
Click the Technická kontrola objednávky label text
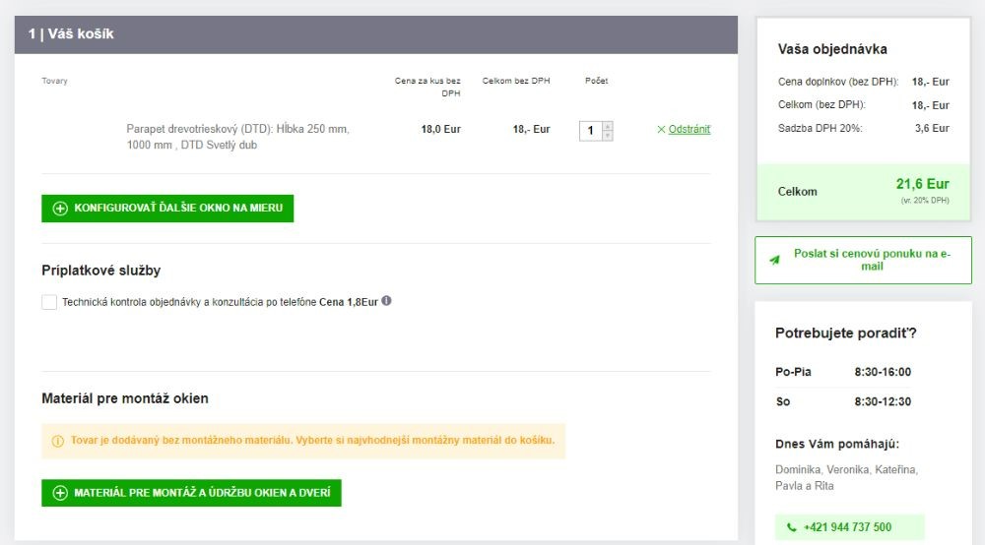pos(189,302)
